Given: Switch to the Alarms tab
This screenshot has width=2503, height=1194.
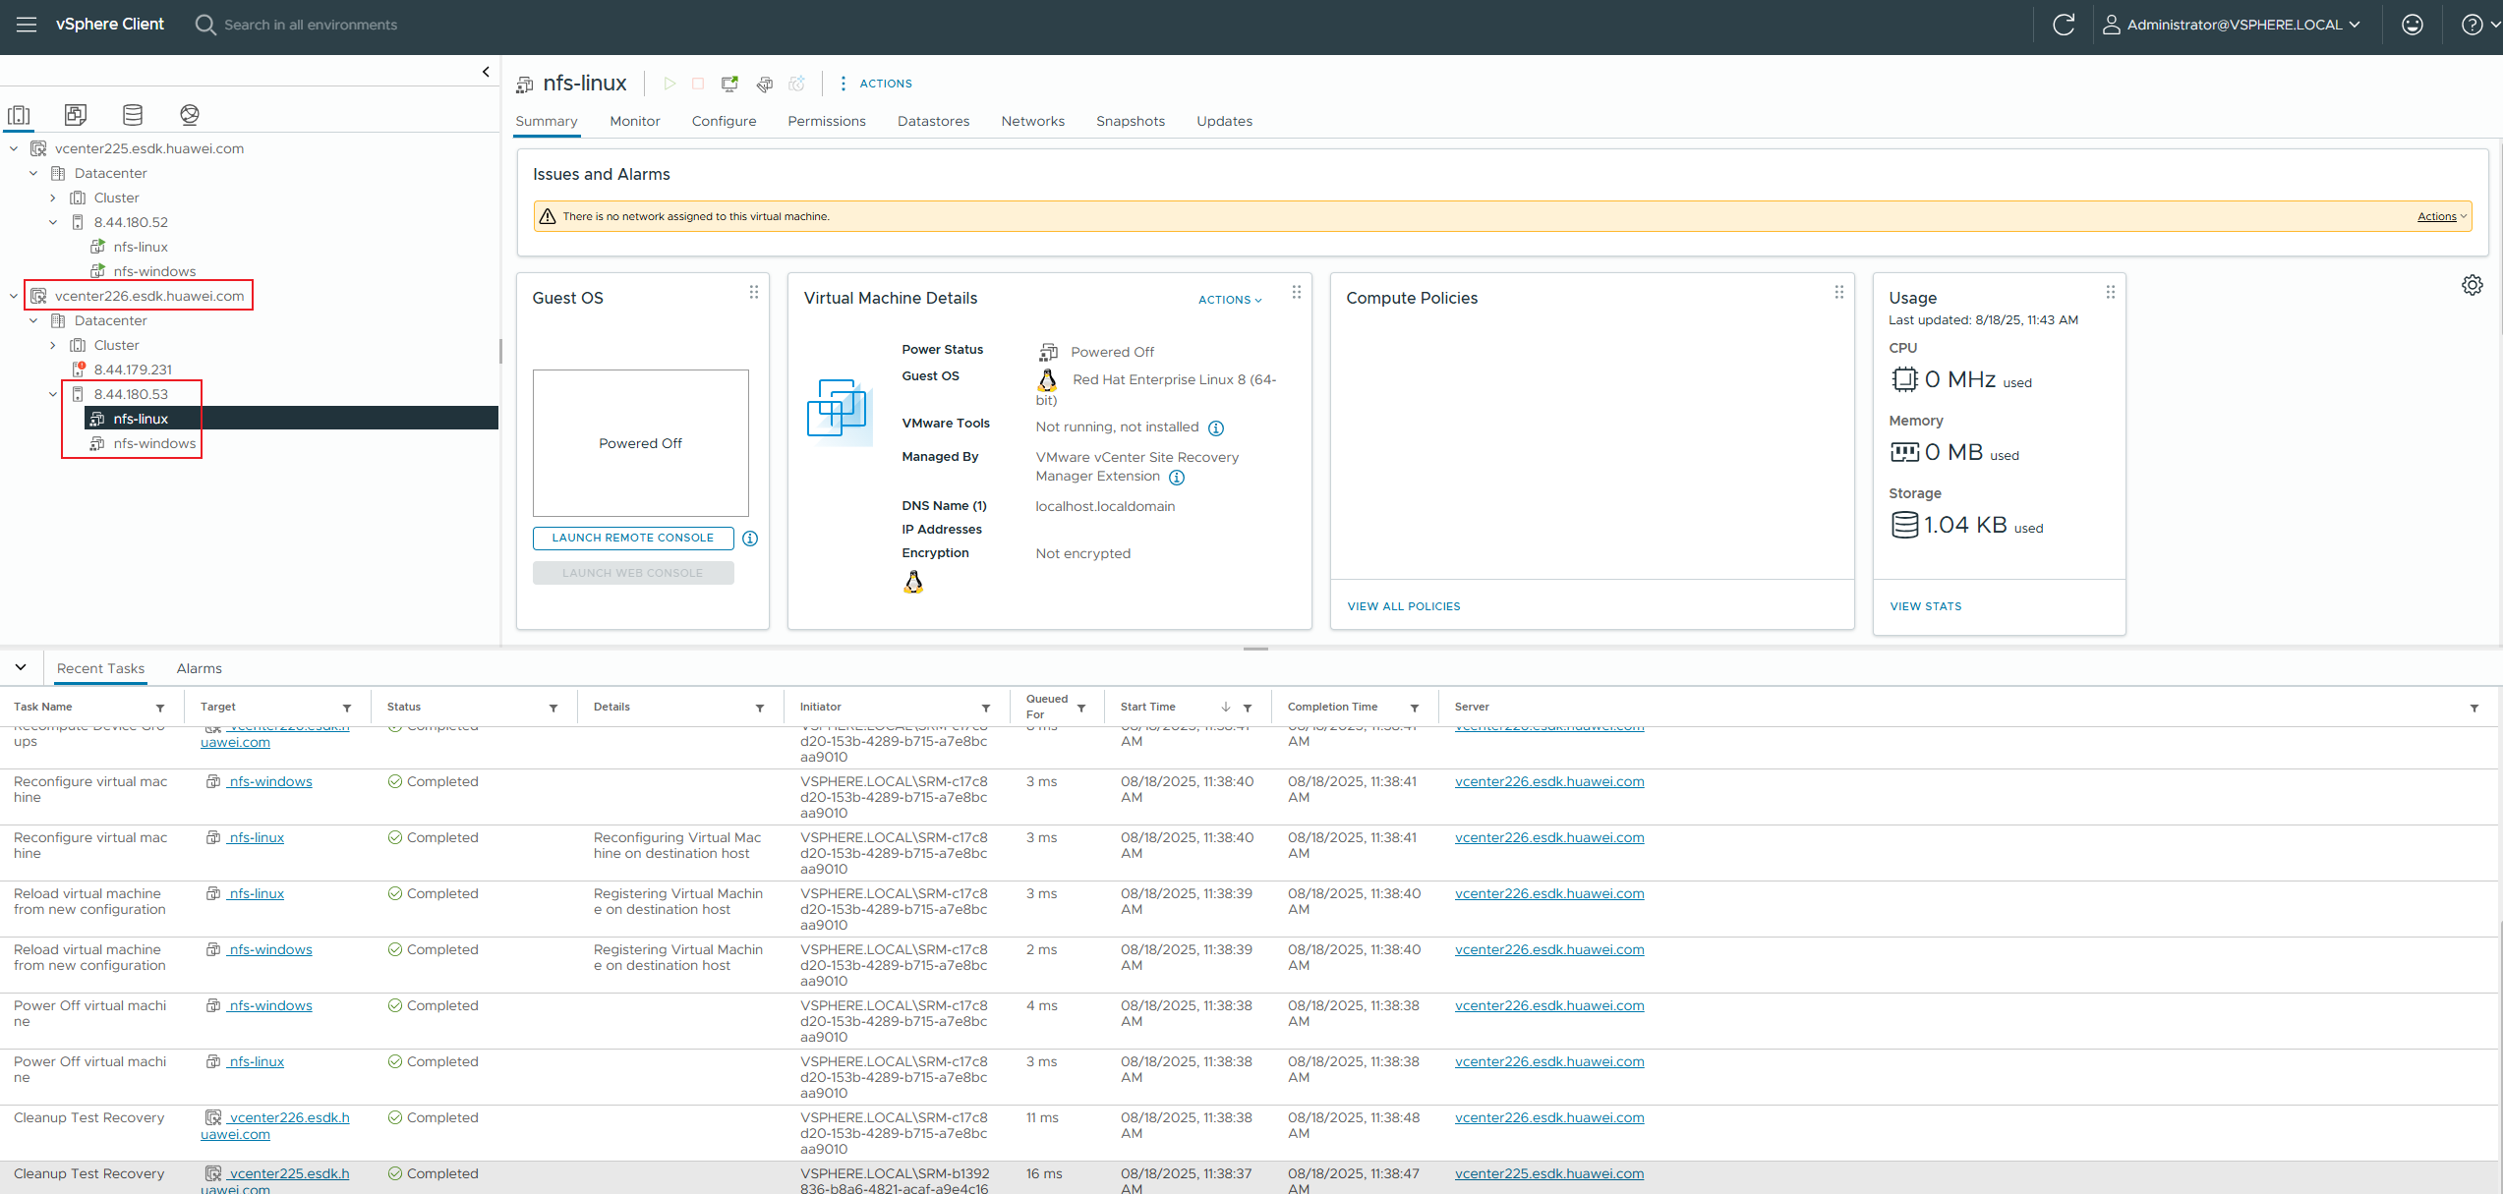Looking at the screenshot, I should 199,668.
